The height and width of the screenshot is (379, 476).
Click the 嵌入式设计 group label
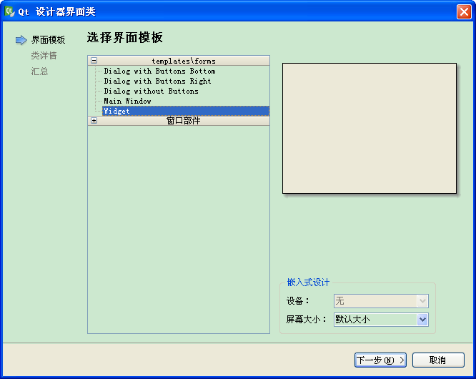click(x=308, y=282)
